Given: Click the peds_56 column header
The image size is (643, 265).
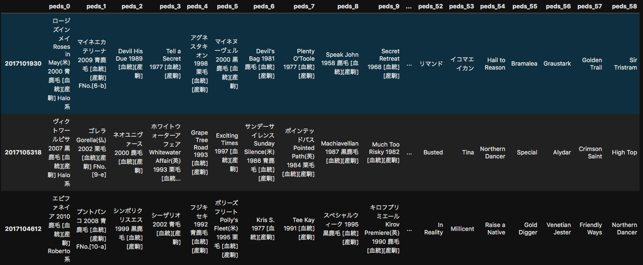Looking at the screenshot, I should click(x=558, y=6).
